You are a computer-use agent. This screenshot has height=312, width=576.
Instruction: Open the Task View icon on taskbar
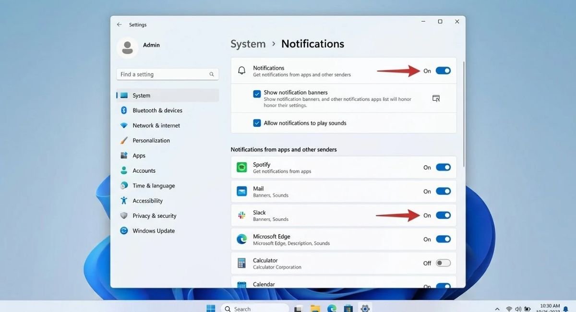(299, 309)
